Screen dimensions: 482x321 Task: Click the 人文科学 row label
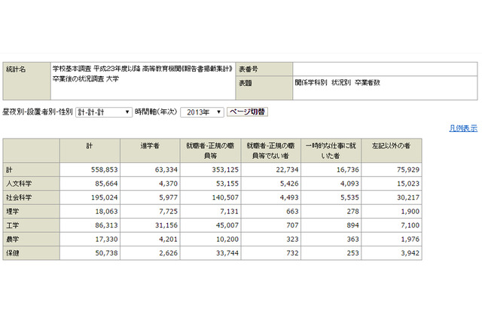pyautogui.click(x=32, y=184)
